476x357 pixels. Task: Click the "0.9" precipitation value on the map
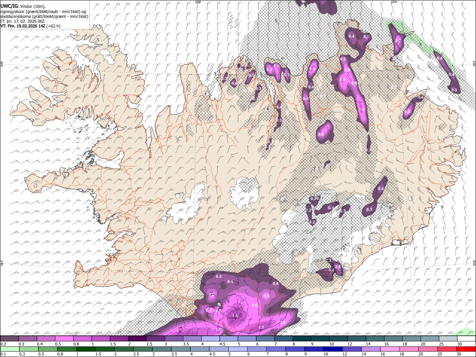[343, 80]
